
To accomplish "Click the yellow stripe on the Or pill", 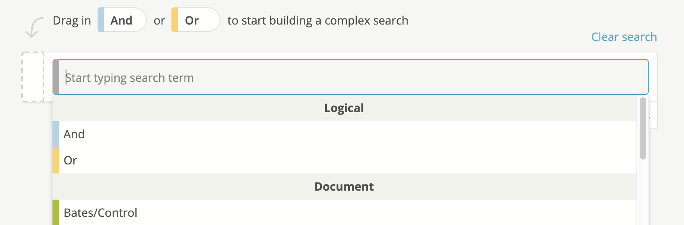I will tap(175, 20).
